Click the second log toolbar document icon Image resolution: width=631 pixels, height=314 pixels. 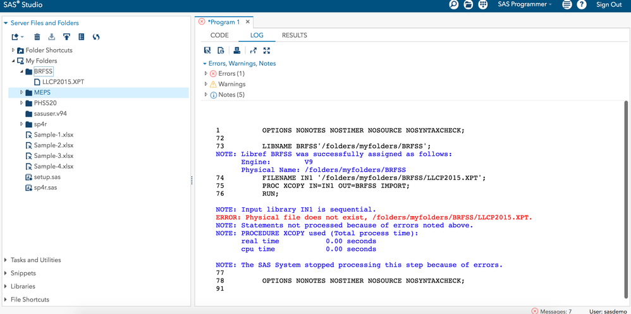tap(221, 51)
